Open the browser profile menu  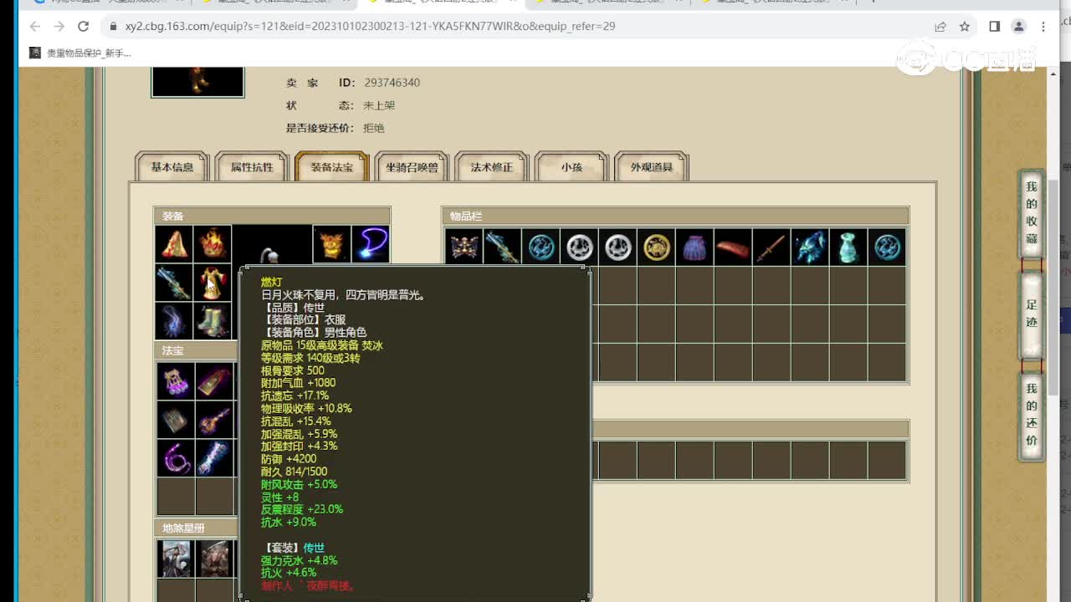1018,26
